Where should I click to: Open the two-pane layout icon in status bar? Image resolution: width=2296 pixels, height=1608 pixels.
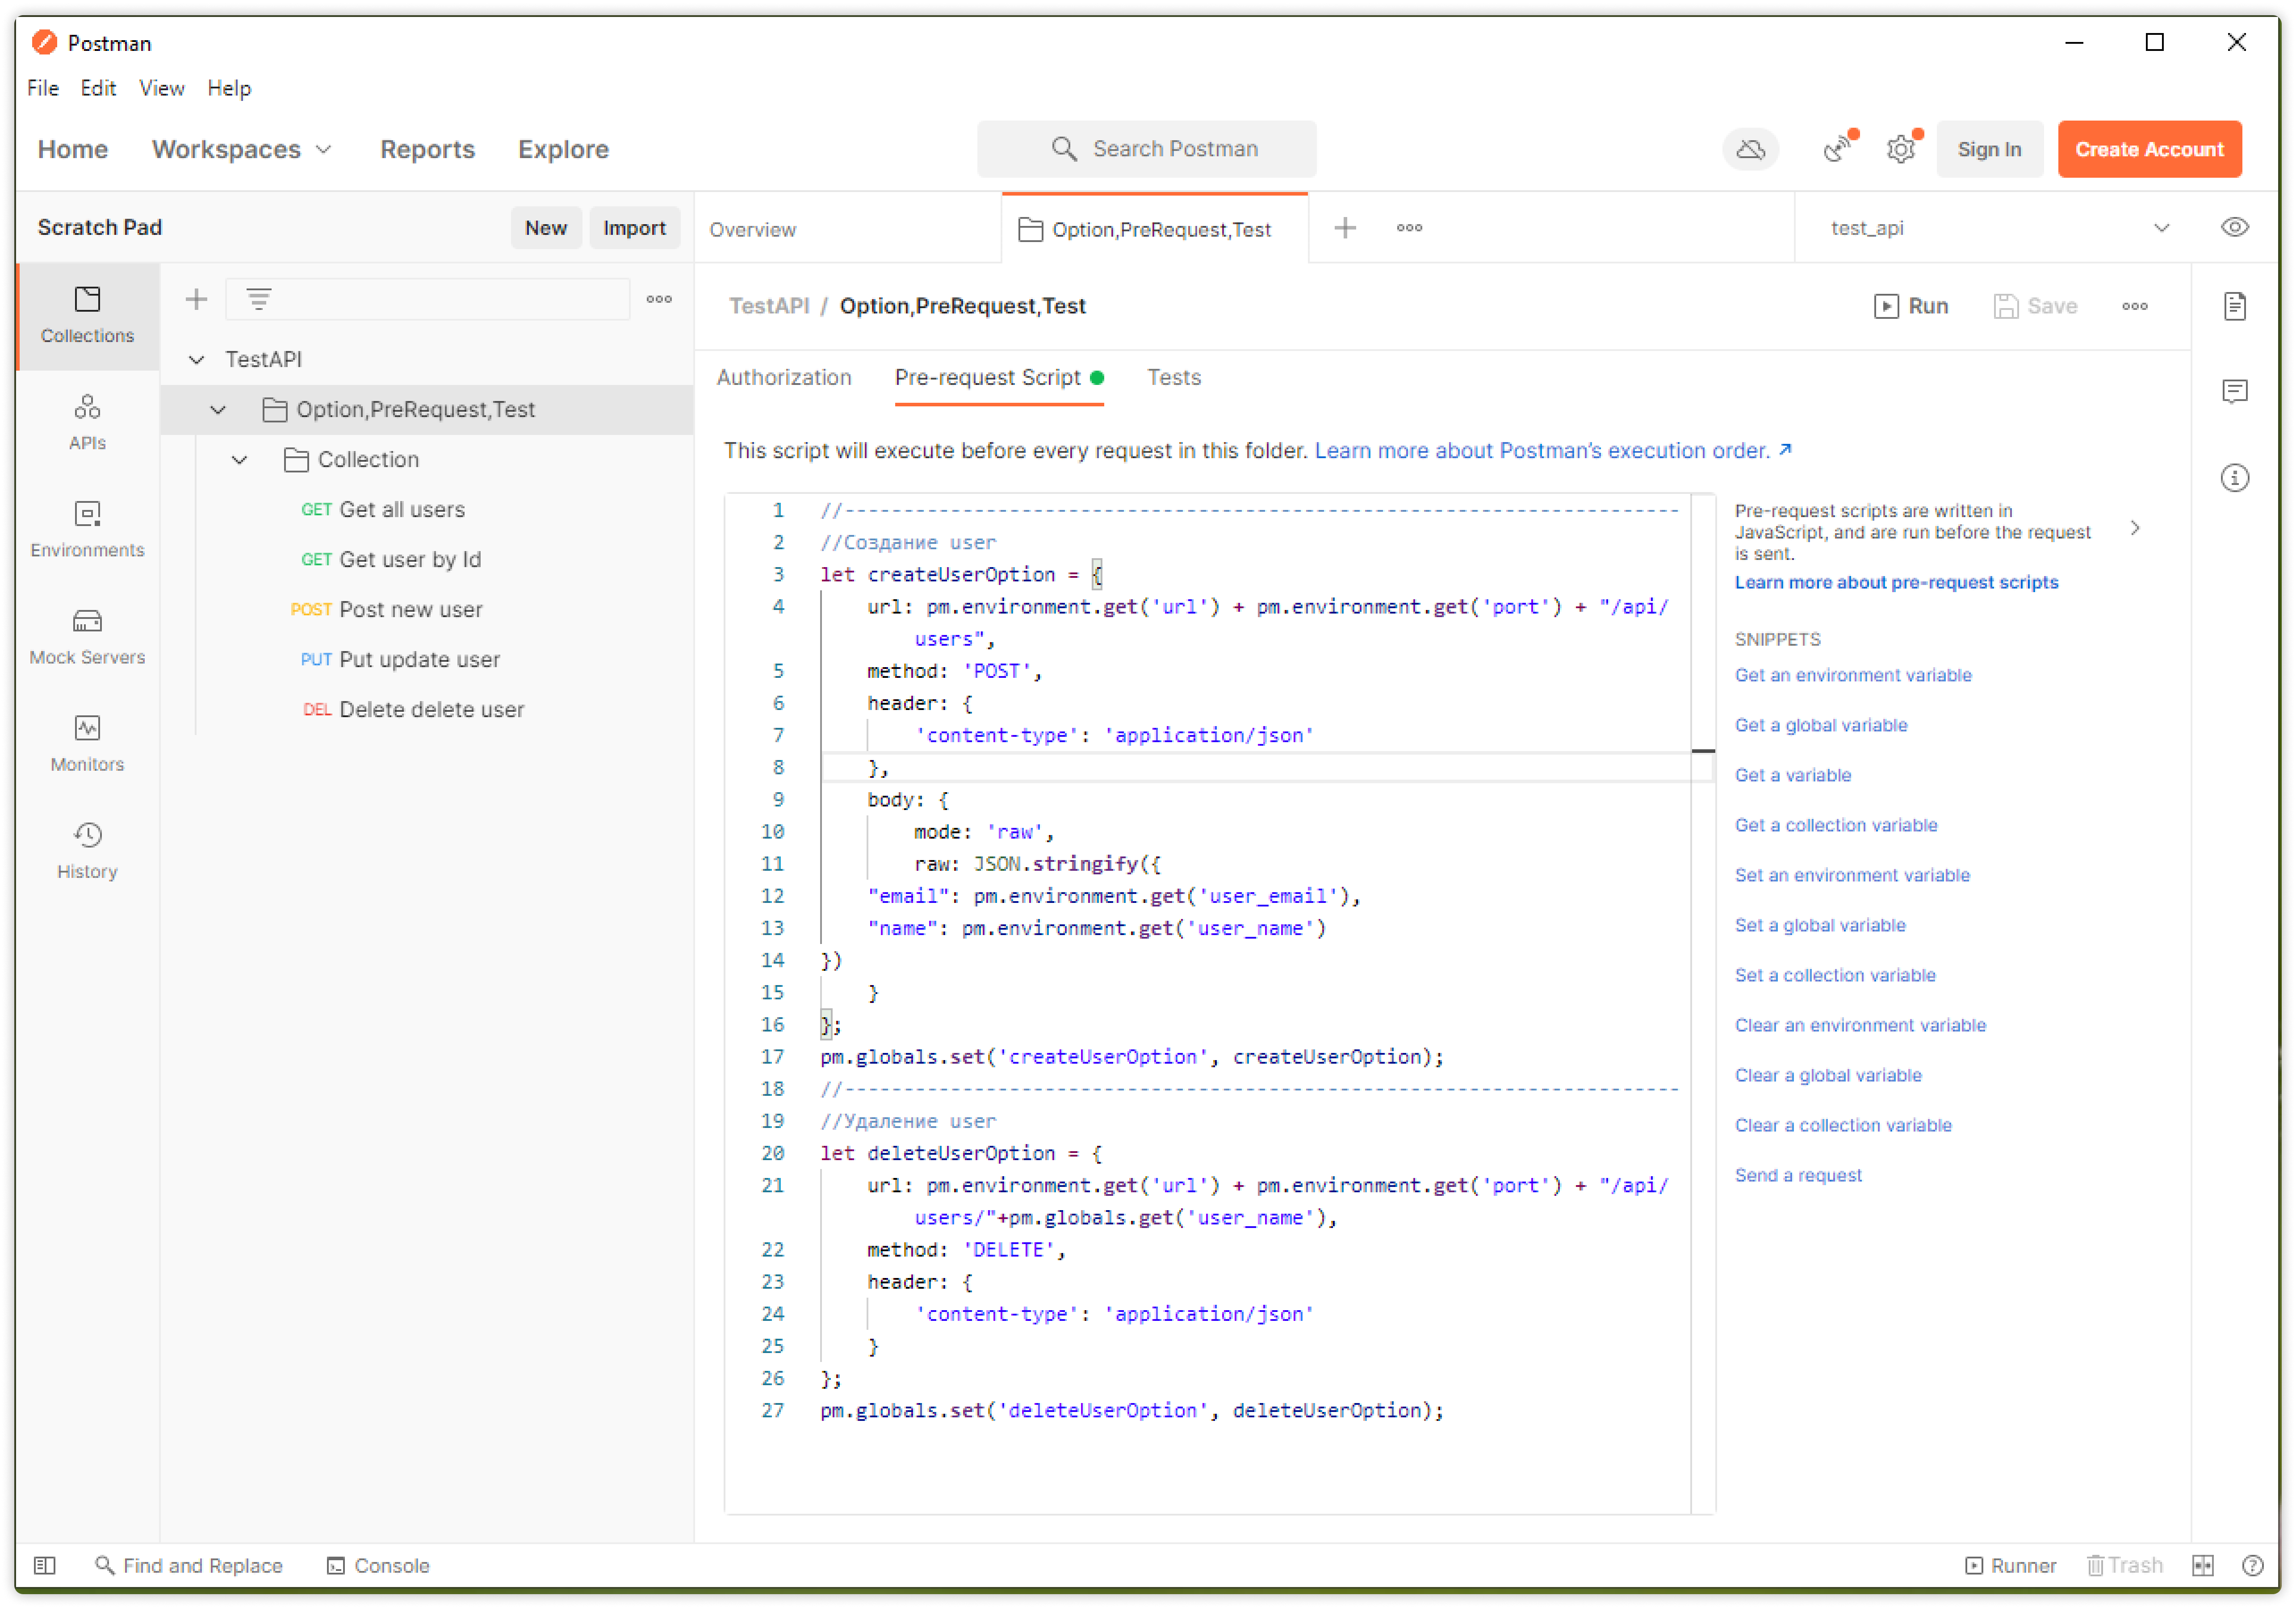[2202, 1565]
